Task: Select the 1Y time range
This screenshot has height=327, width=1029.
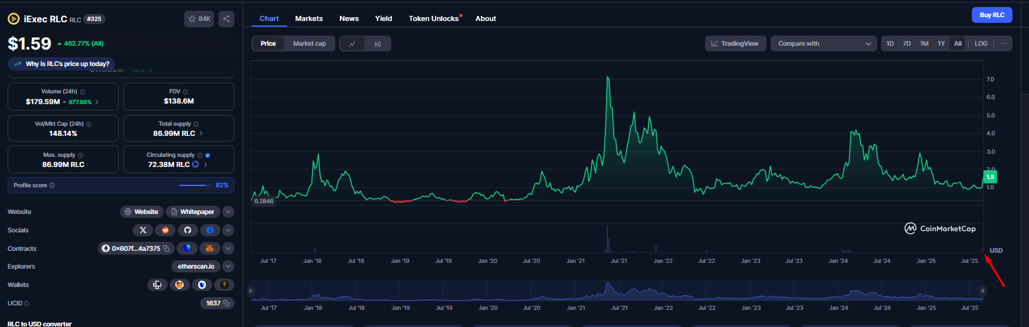Action: [941, 44]
